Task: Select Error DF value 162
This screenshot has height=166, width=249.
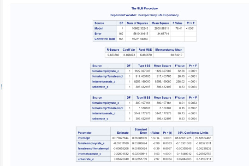Action: click(x=121, y=34)
